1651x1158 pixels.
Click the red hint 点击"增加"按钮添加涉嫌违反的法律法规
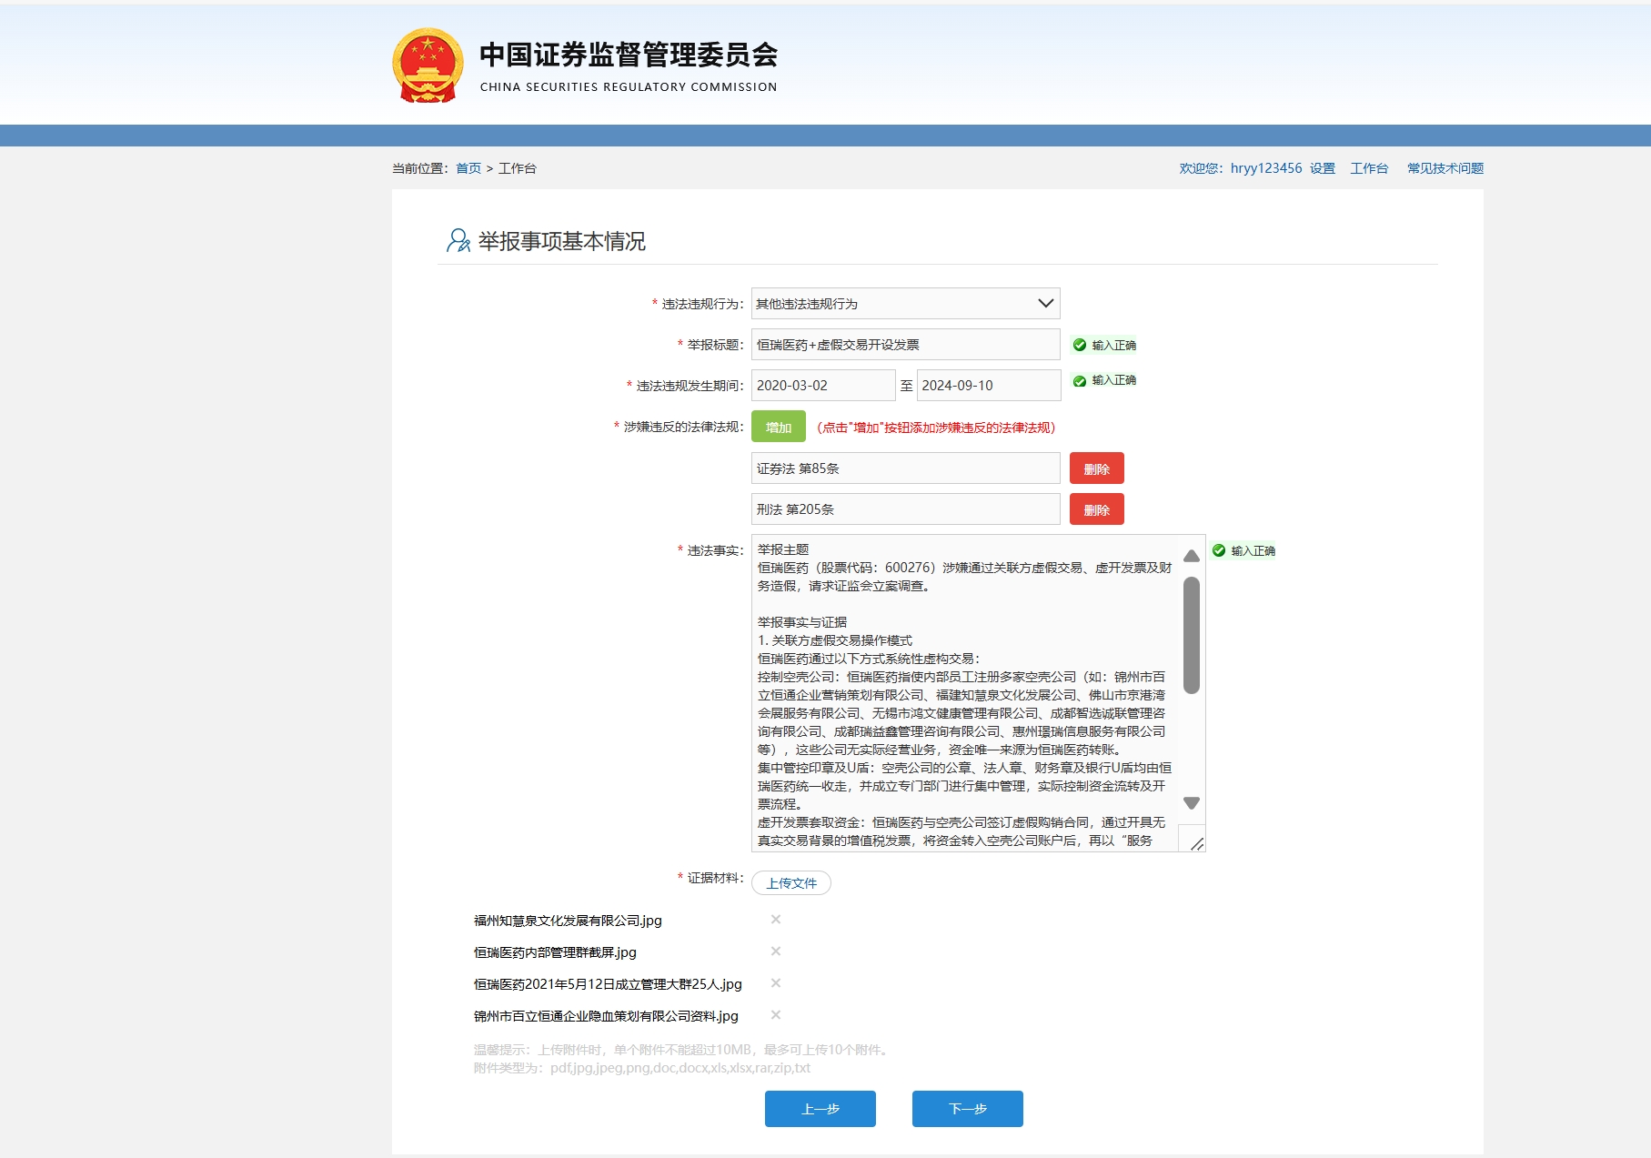pos(936,428)
